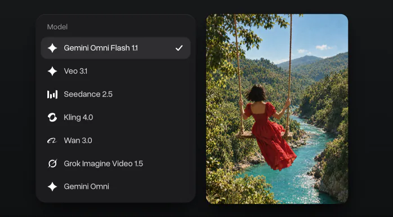This screenshot has width=393, height=217.
Task: Choose Grok Imagine Video 1.5
Action: click(115, 163)
